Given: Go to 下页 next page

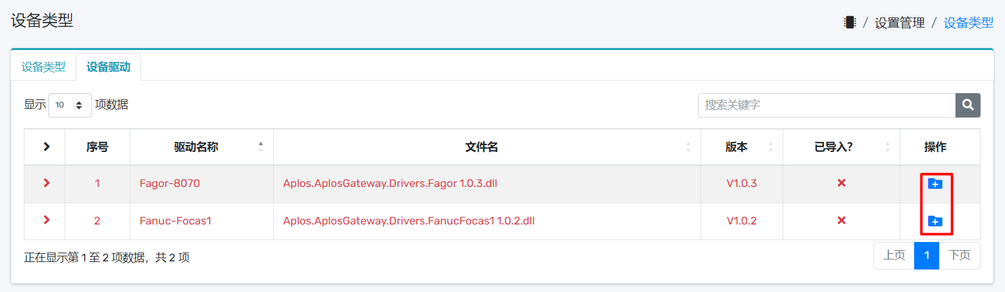Looking at the screenshot, I should tap(959, 255).
